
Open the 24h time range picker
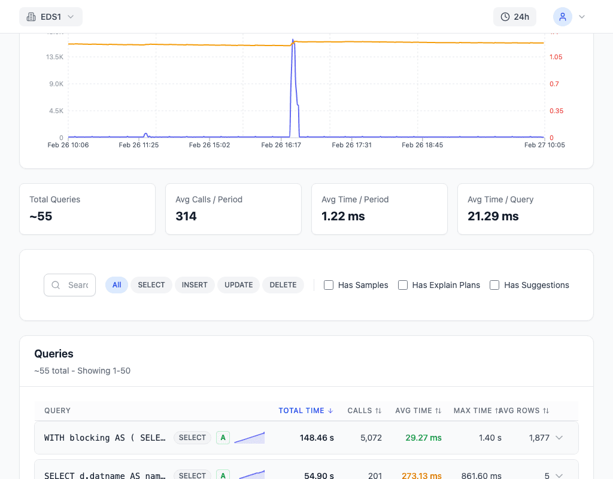coord(515,17)
